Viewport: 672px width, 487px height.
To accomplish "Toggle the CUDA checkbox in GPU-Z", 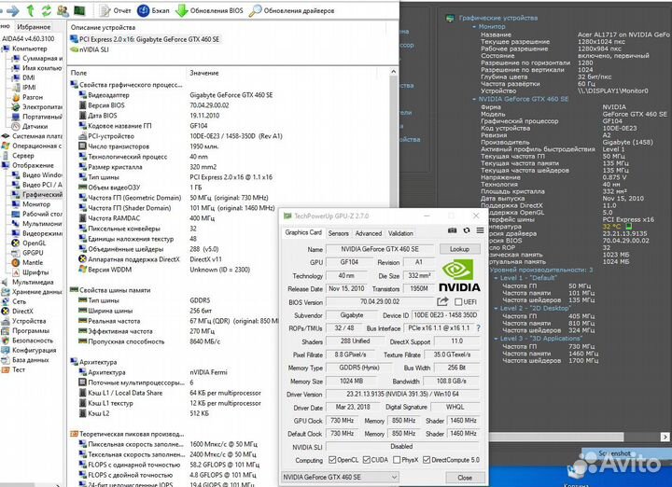I will 366,460.
